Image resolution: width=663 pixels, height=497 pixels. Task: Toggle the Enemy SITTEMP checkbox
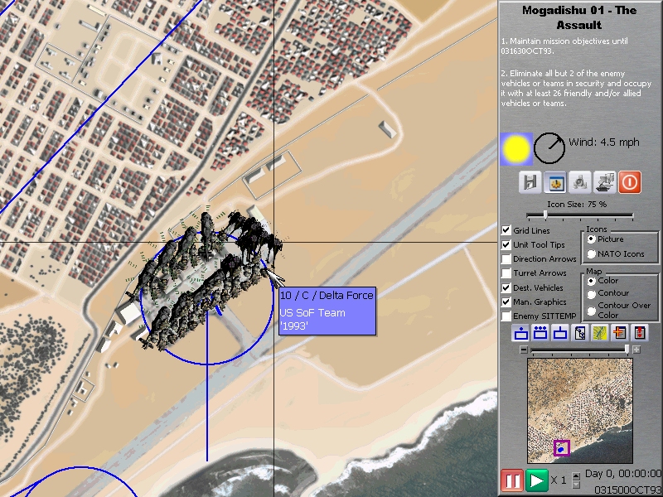coord(508,315)
